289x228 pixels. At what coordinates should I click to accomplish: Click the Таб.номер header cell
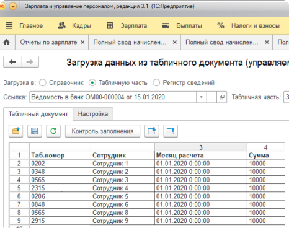click(60, 156)
